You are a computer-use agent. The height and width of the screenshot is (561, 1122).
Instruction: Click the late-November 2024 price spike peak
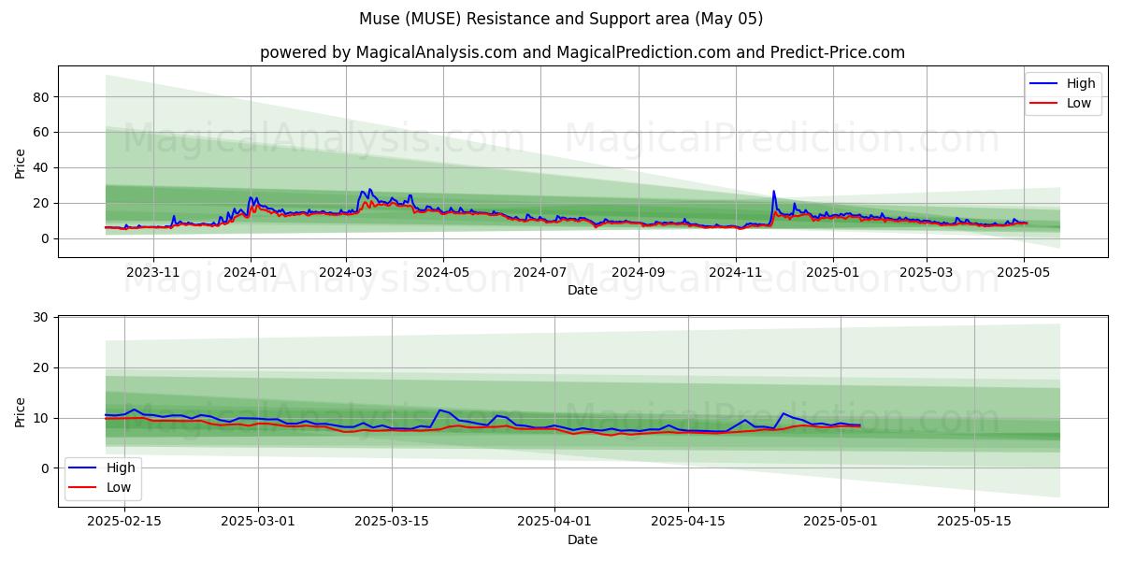773,192
